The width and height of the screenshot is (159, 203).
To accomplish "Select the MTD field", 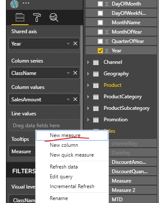I will pyautogui.click(x=133, y=199).
